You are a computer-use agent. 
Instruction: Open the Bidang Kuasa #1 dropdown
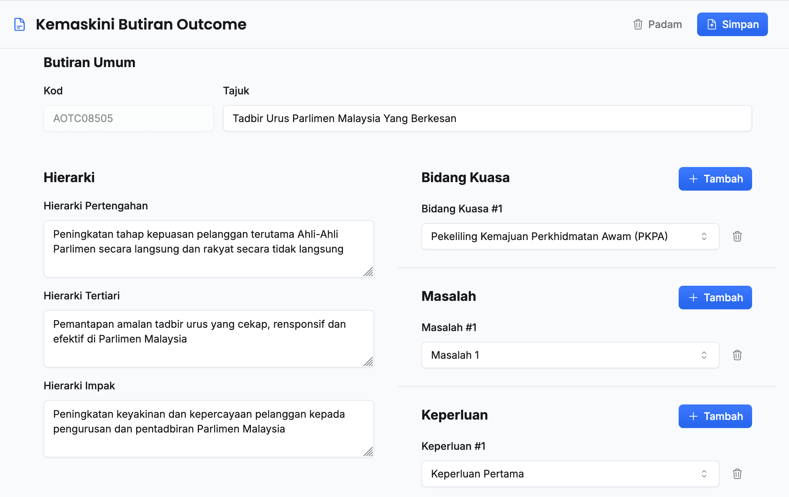click(x=570, y=236)
